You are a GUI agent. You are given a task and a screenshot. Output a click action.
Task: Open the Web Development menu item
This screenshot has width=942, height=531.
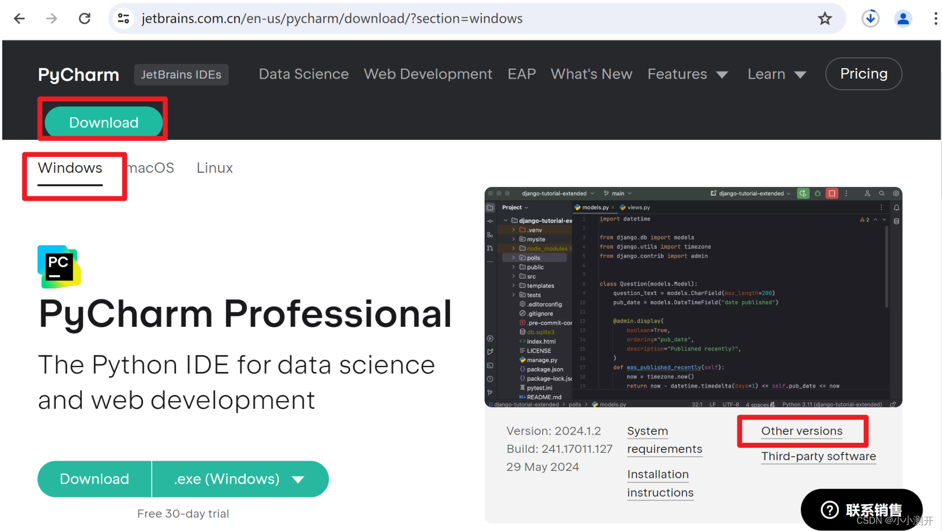point(428,74)
